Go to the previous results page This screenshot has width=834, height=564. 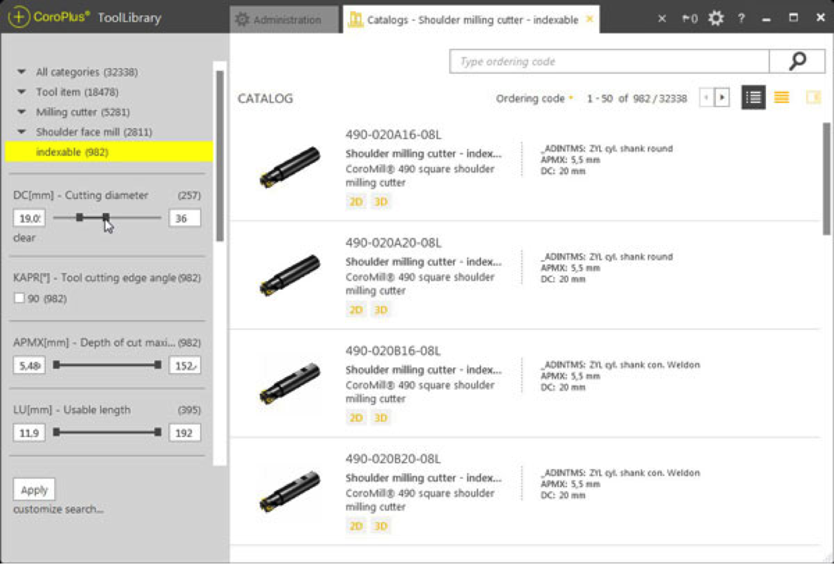706,98
